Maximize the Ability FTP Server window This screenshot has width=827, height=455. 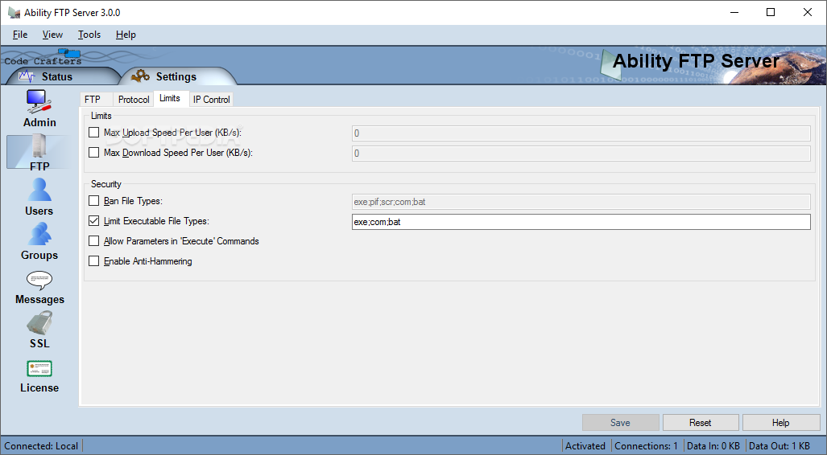tap(771, 12)
